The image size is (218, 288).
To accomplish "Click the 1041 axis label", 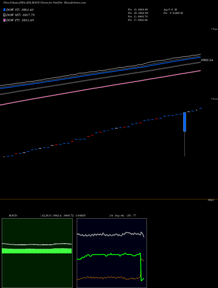I will (211, 200).
